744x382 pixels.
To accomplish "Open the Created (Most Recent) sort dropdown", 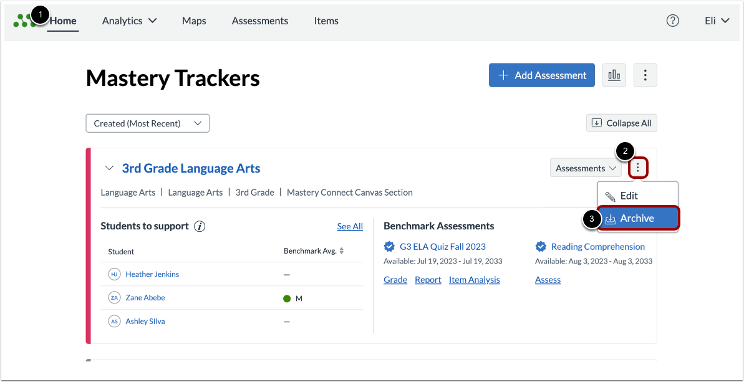I will tap(147, 123).
